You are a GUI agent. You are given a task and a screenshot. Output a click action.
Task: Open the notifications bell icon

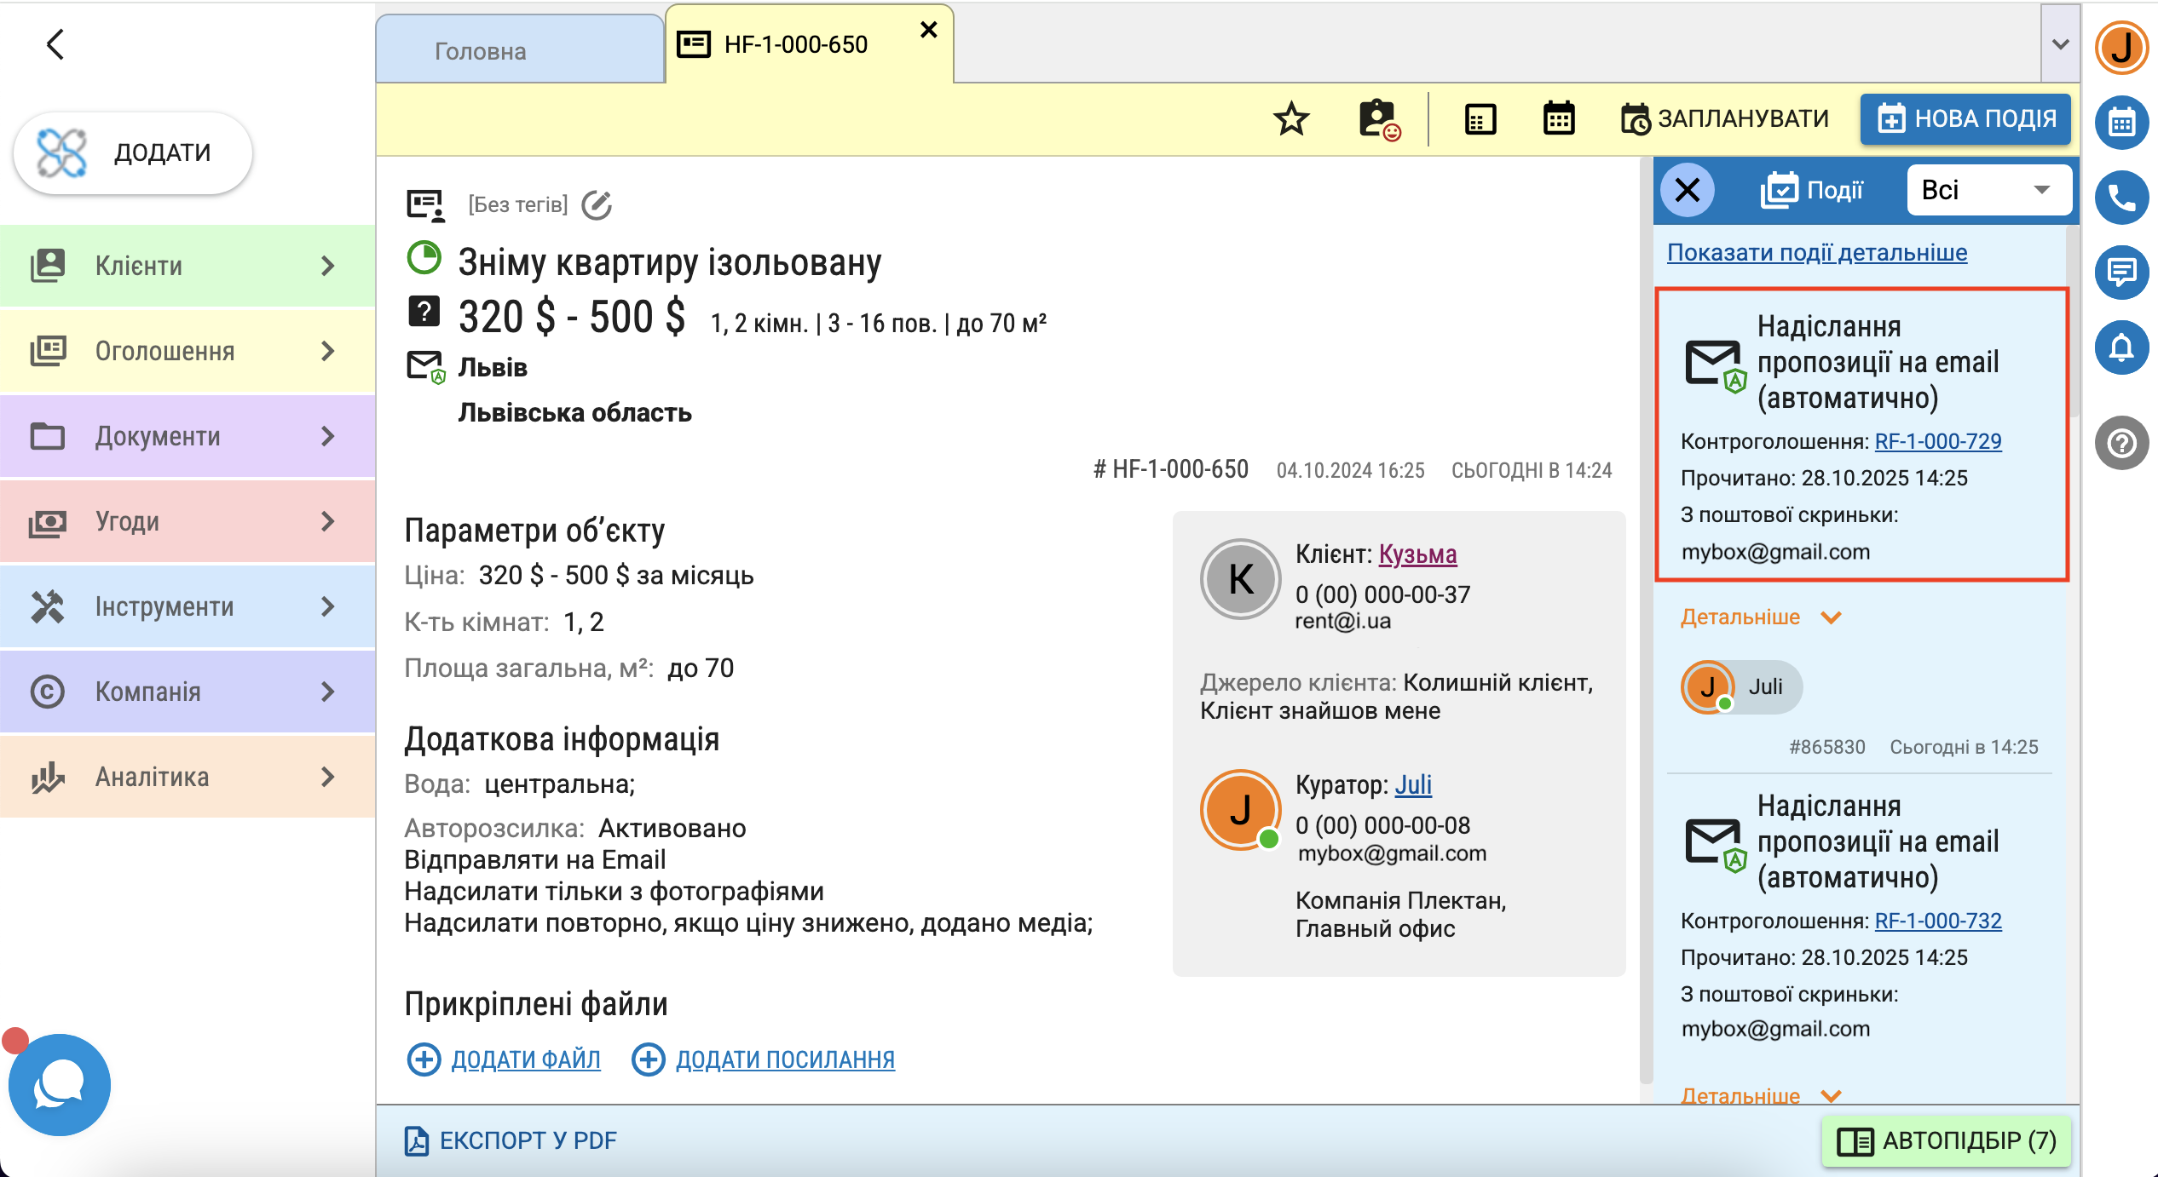[2121, 347]
